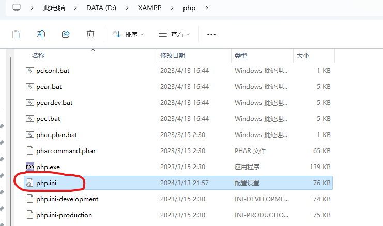Expand the chevron after the monitor icon

tap(32, 8)
